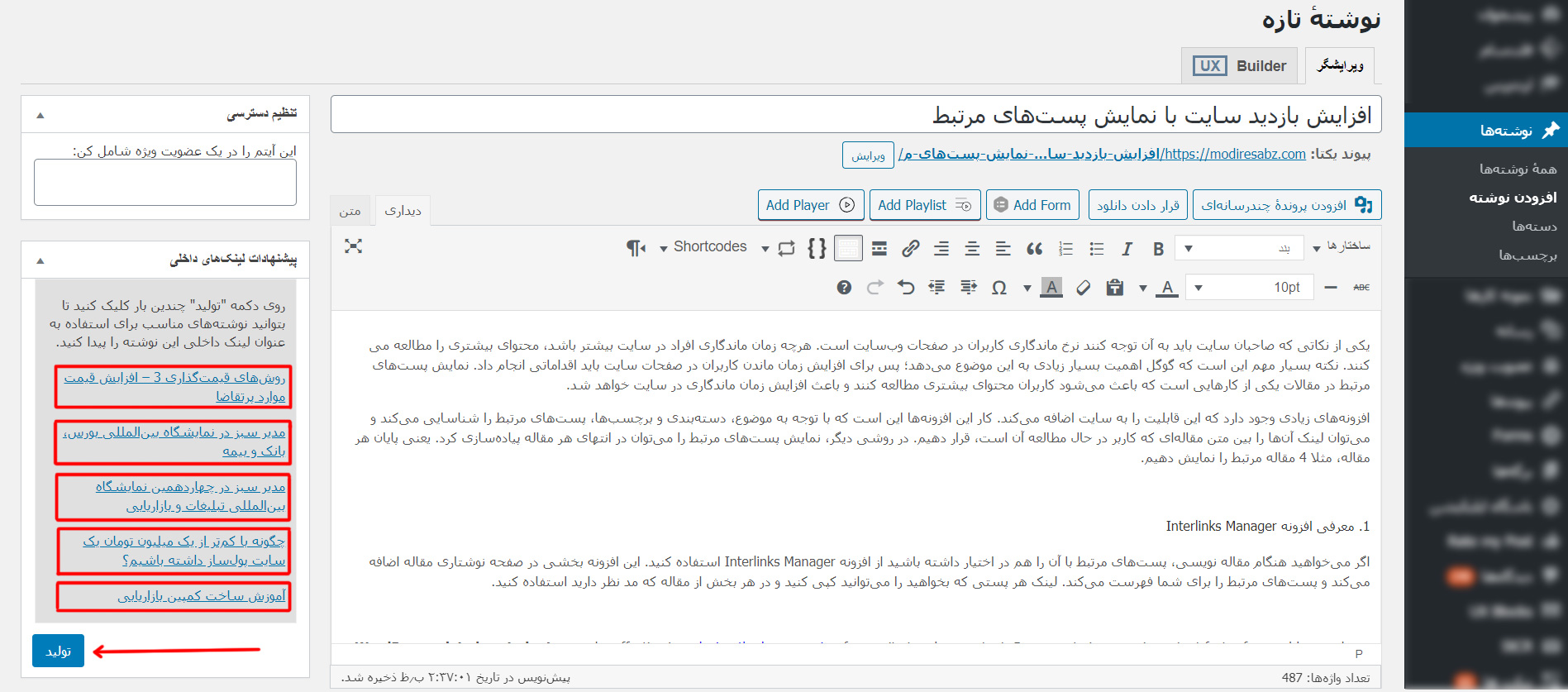Open the ساختارها formats dropdown
The height and width of the screenshot is (692, 1568).
click(x=1341, y=246)
